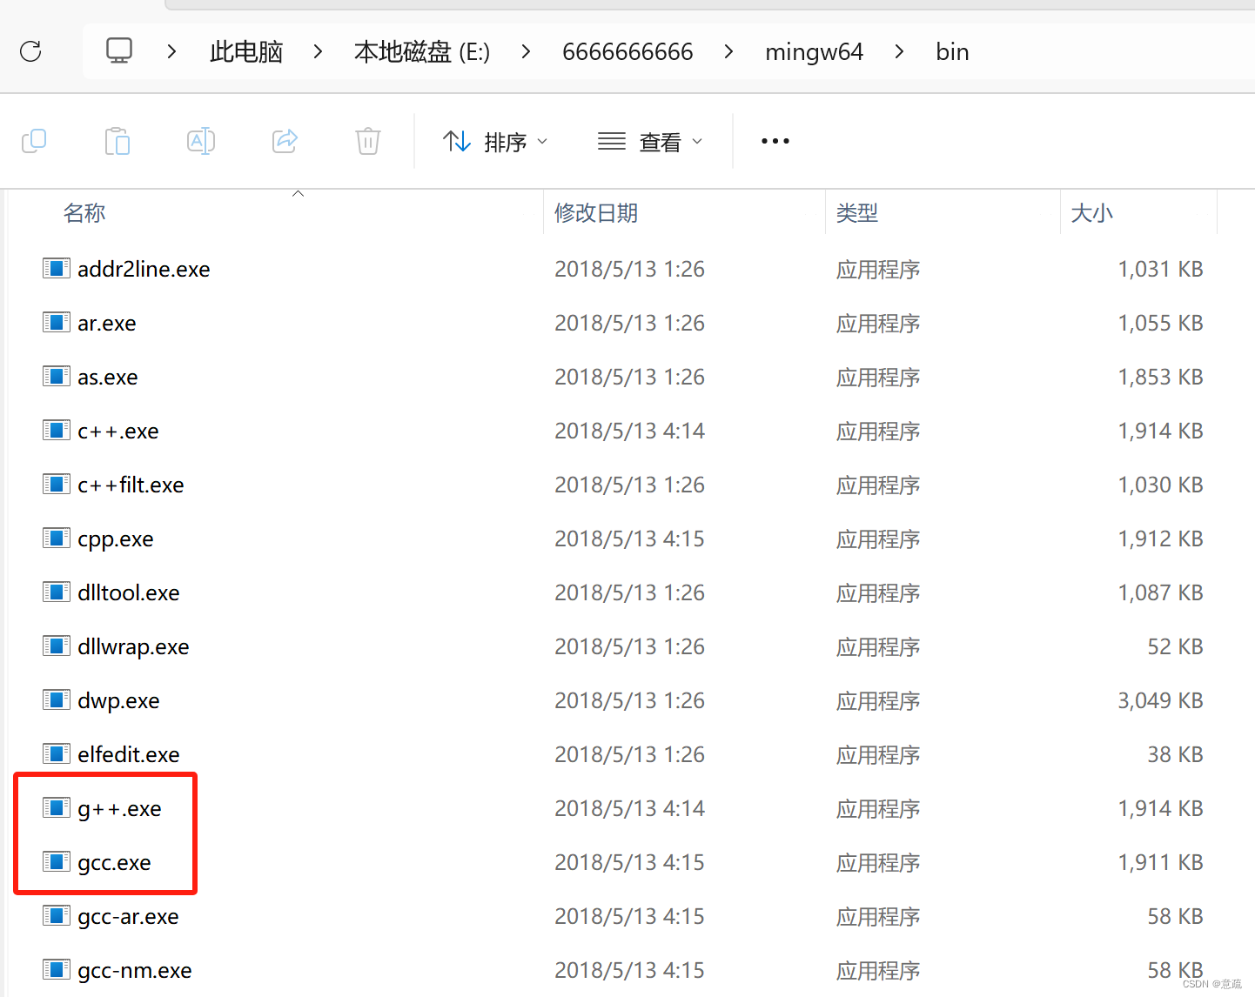1255x997 pixels.
Task: Click the 1,853 KB size of as.exe
Action: pyautogui.click(x=1160, y=377)
